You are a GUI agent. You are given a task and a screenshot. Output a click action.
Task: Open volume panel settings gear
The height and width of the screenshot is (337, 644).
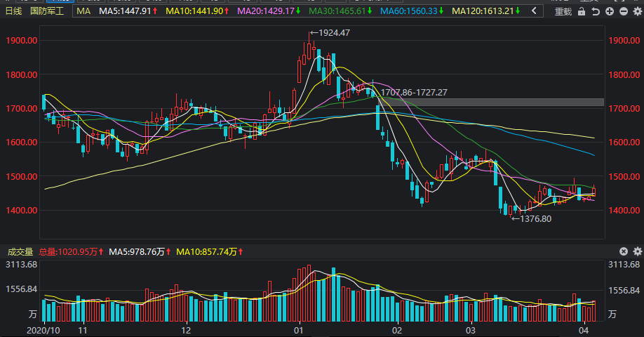click(638, 251)
